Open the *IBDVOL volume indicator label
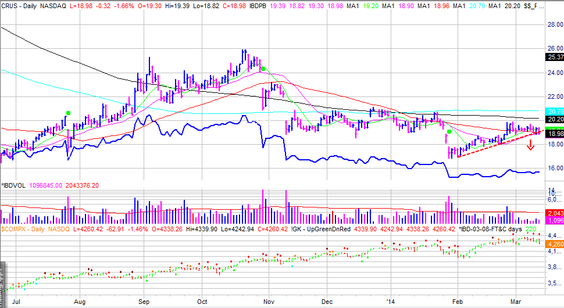Image resolution: width=564 pixels, height=308 pixels. pyautogui.click(x=13, y=185)
